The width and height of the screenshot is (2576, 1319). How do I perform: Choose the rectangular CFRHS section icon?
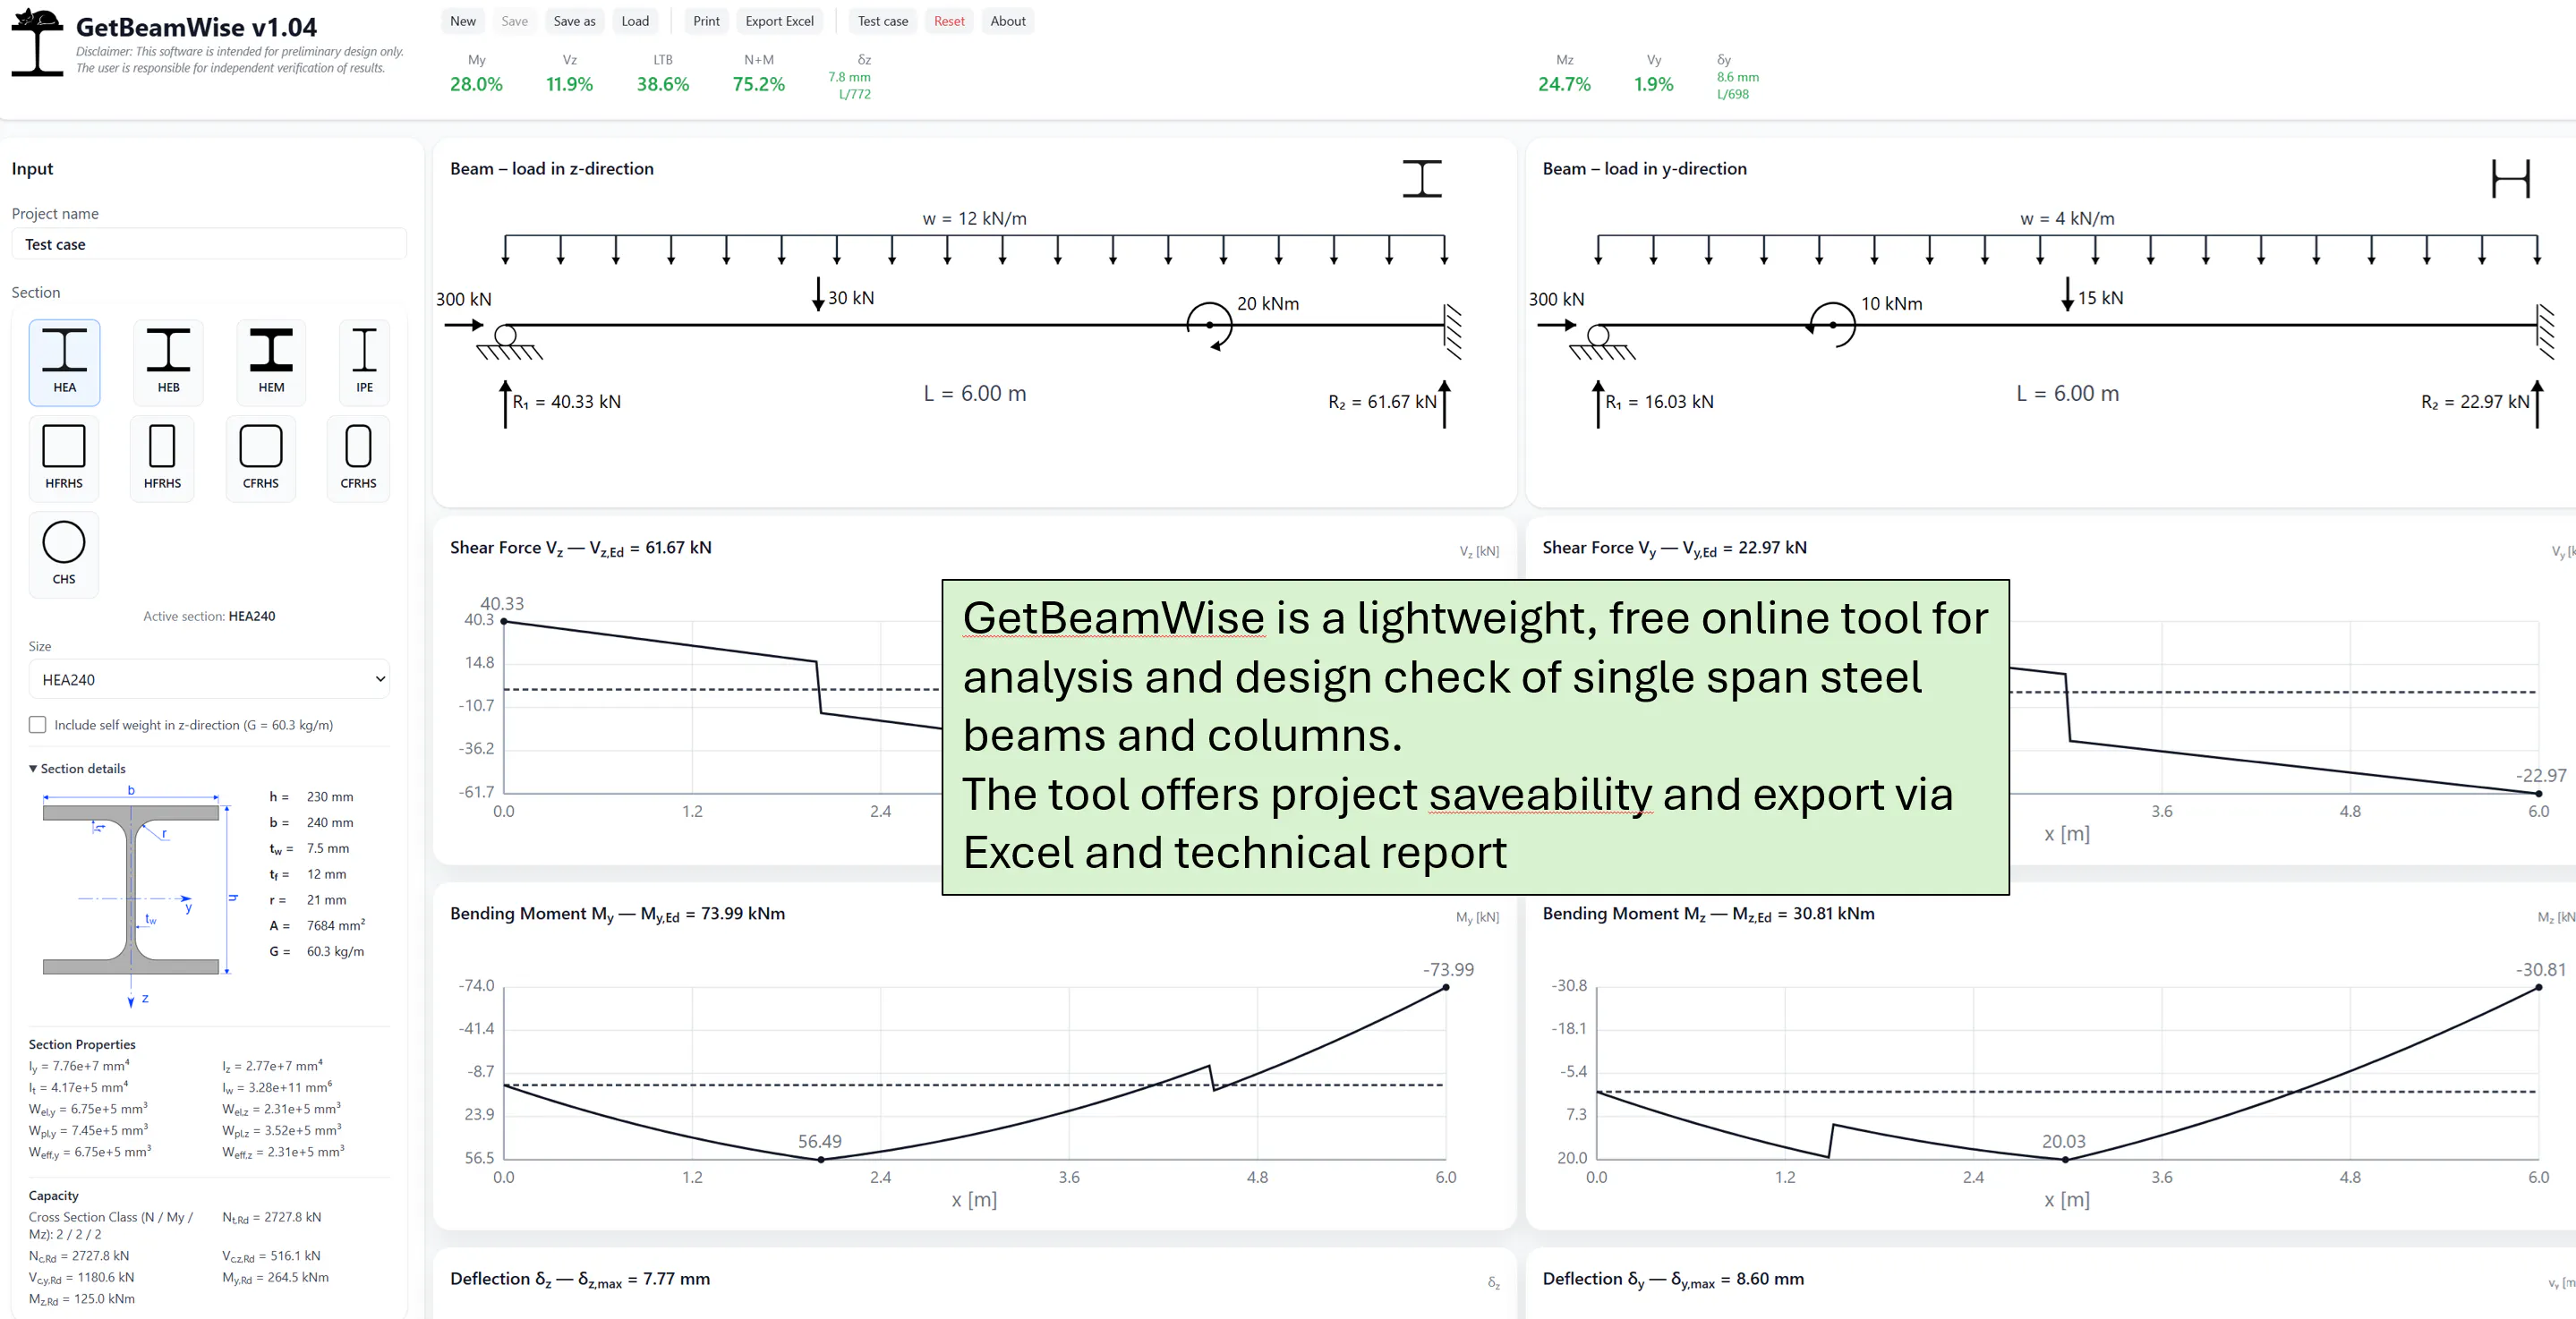tap(358, 457)
